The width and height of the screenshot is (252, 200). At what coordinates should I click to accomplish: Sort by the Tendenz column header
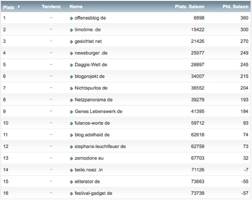click(x=51, y=7)
